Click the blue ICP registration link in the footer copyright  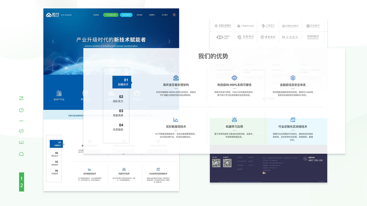pos(244,182)
